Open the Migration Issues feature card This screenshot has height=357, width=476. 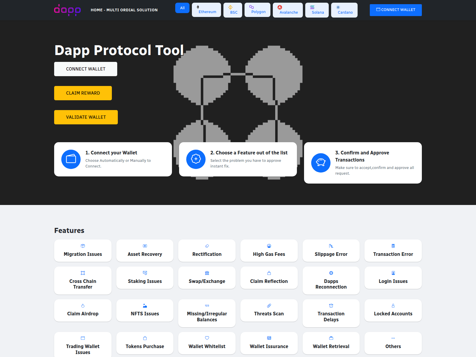pos(83,250)
